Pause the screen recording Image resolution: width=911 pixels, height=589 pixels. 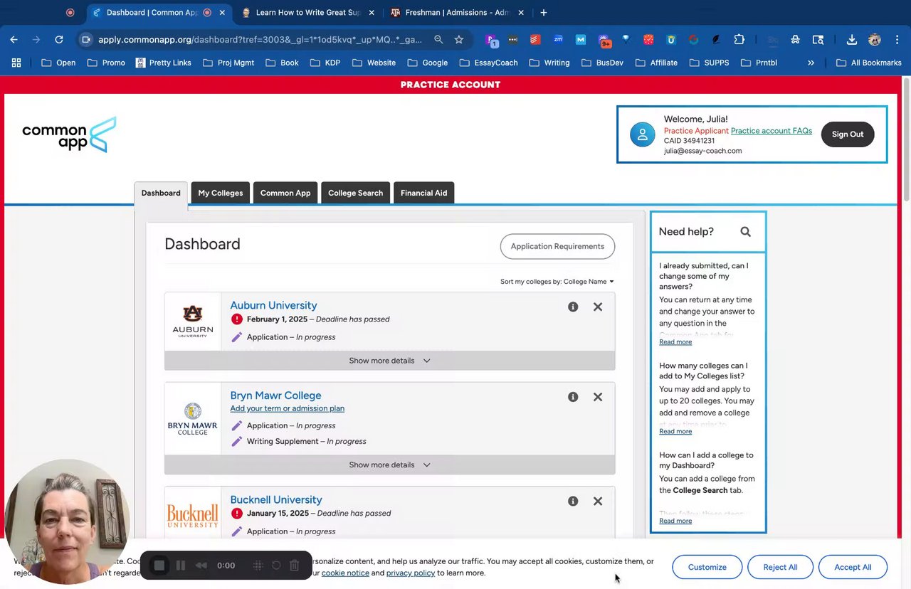[x=181, y=566]
